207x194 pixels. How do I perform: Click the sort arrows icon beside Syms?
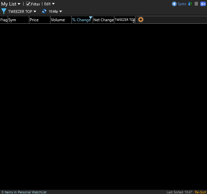pos(190,4)
